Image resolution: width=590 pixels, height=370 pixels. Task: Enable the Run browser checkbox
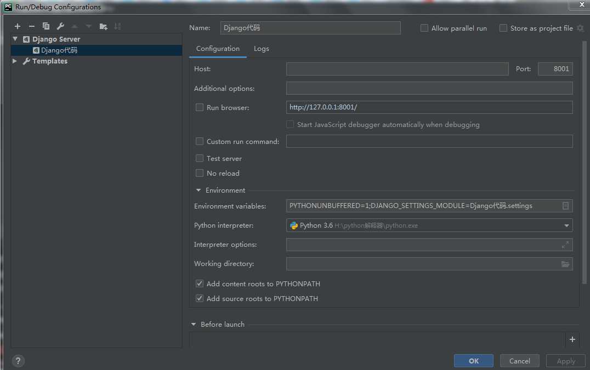[200, 108]
